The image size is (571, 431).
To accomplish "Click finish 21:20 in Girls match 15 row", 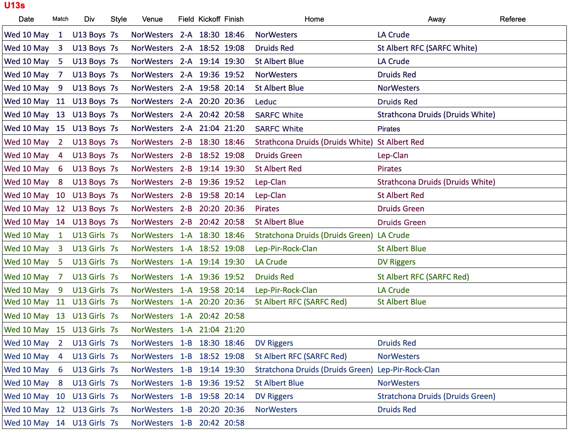I will [x=234, y=330].
